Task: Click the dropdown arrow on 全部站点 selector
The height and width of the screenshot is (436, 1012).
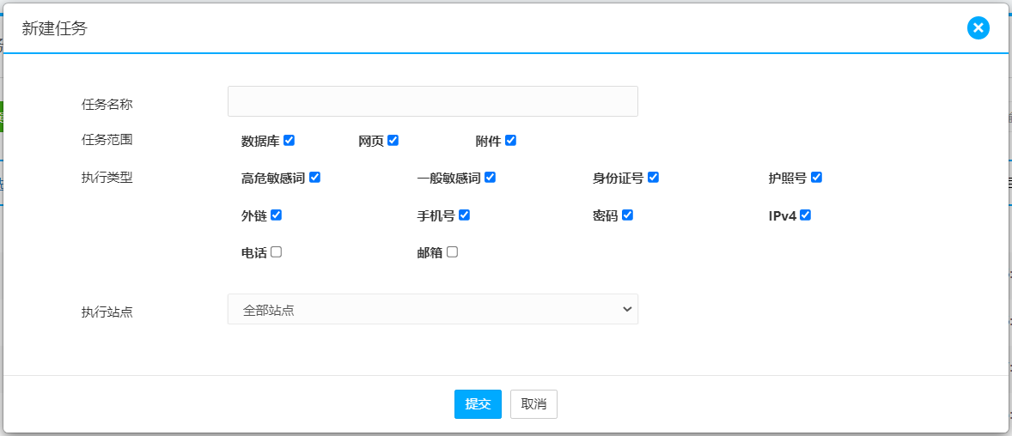Action: pyautogui.click(x=626, y=309)
